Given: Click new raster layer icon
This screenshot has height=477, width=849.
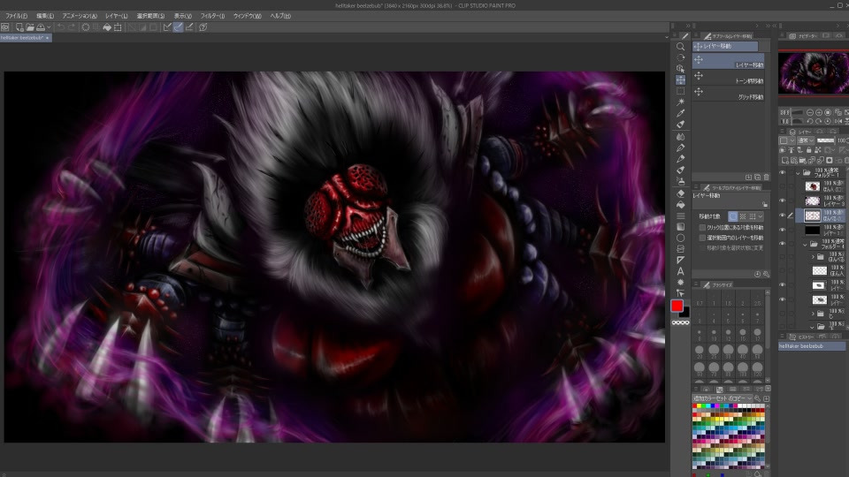Looking at the screenshot, I should 785,161.
